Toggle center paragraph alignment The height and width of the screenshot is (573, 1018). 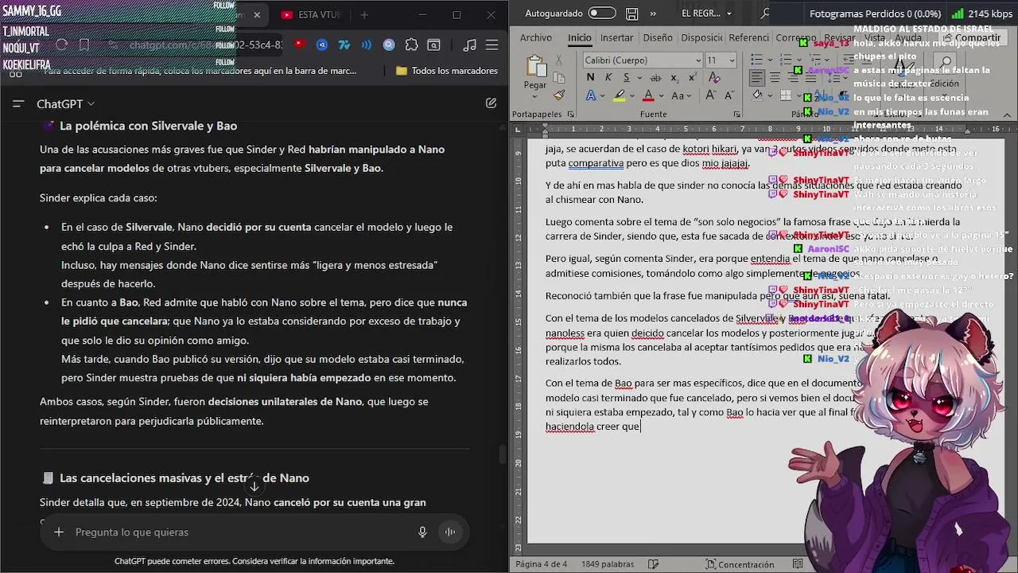[774, 78]
